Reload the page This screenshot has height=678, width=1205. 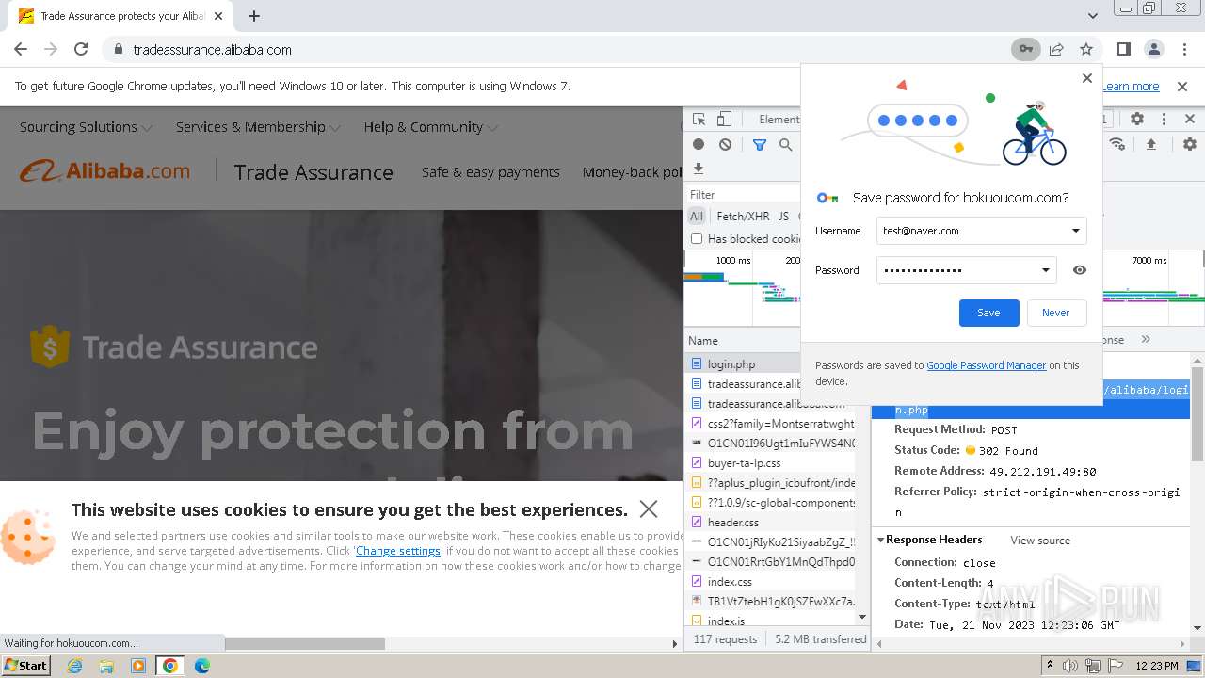[x=81, y=49]
